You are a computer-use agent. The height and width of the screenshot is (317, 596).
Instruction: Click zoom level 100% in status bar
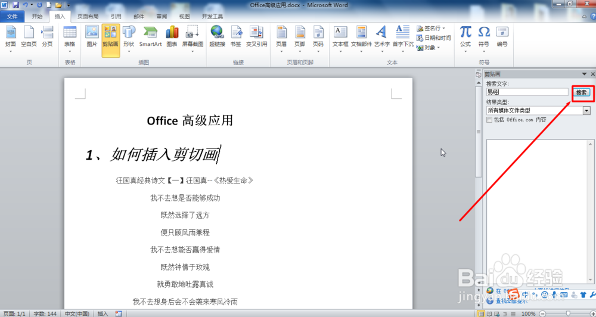528,313
